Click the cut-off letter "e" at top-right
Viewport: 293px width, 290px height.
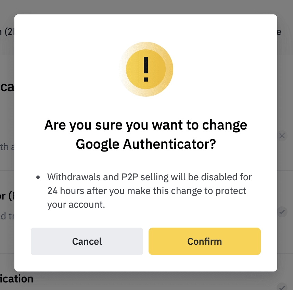[x=279, y=32]
